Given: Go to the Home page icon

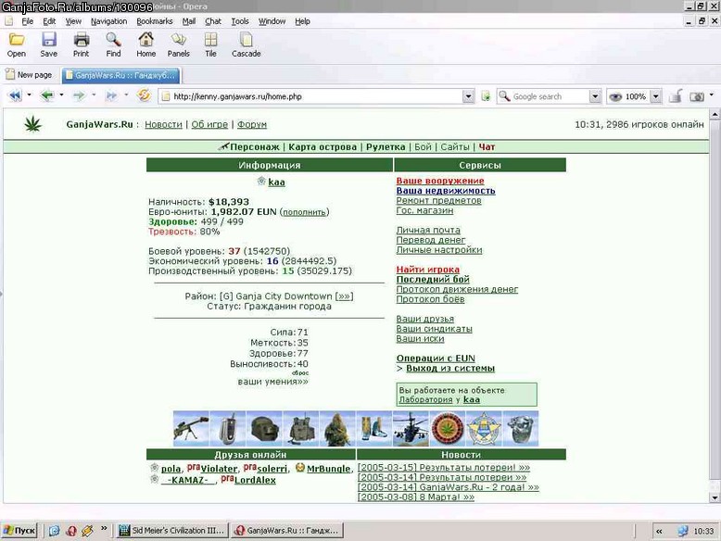Looking at the screenshot, I should tap(145, 40).
